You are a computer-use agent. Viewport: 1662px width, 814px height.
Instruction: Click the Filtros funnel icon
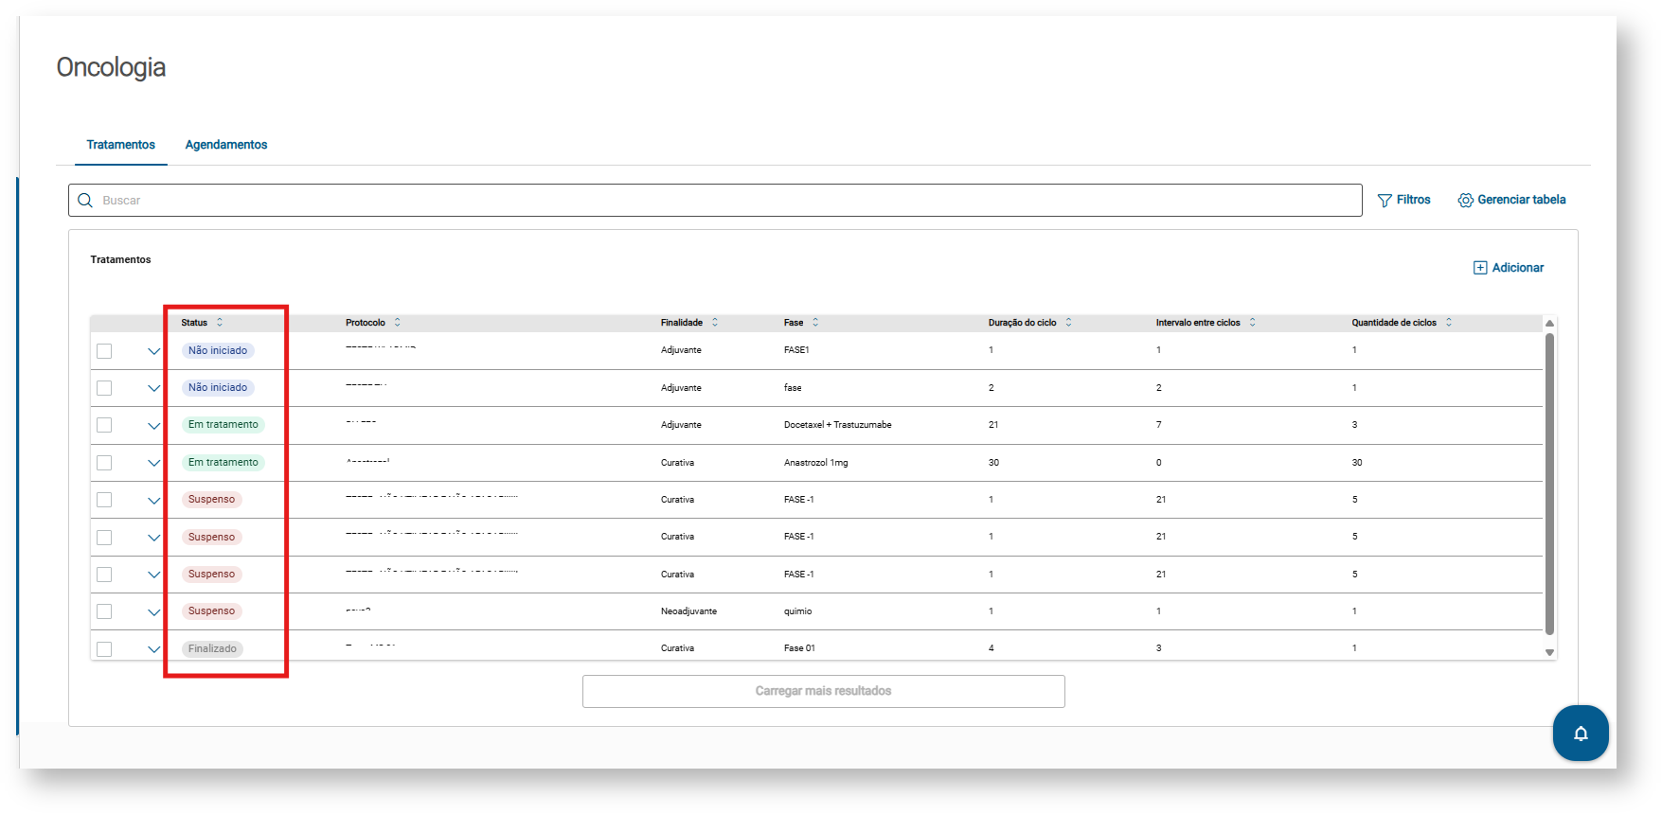pyautogui.click(x=1385, y=201)
